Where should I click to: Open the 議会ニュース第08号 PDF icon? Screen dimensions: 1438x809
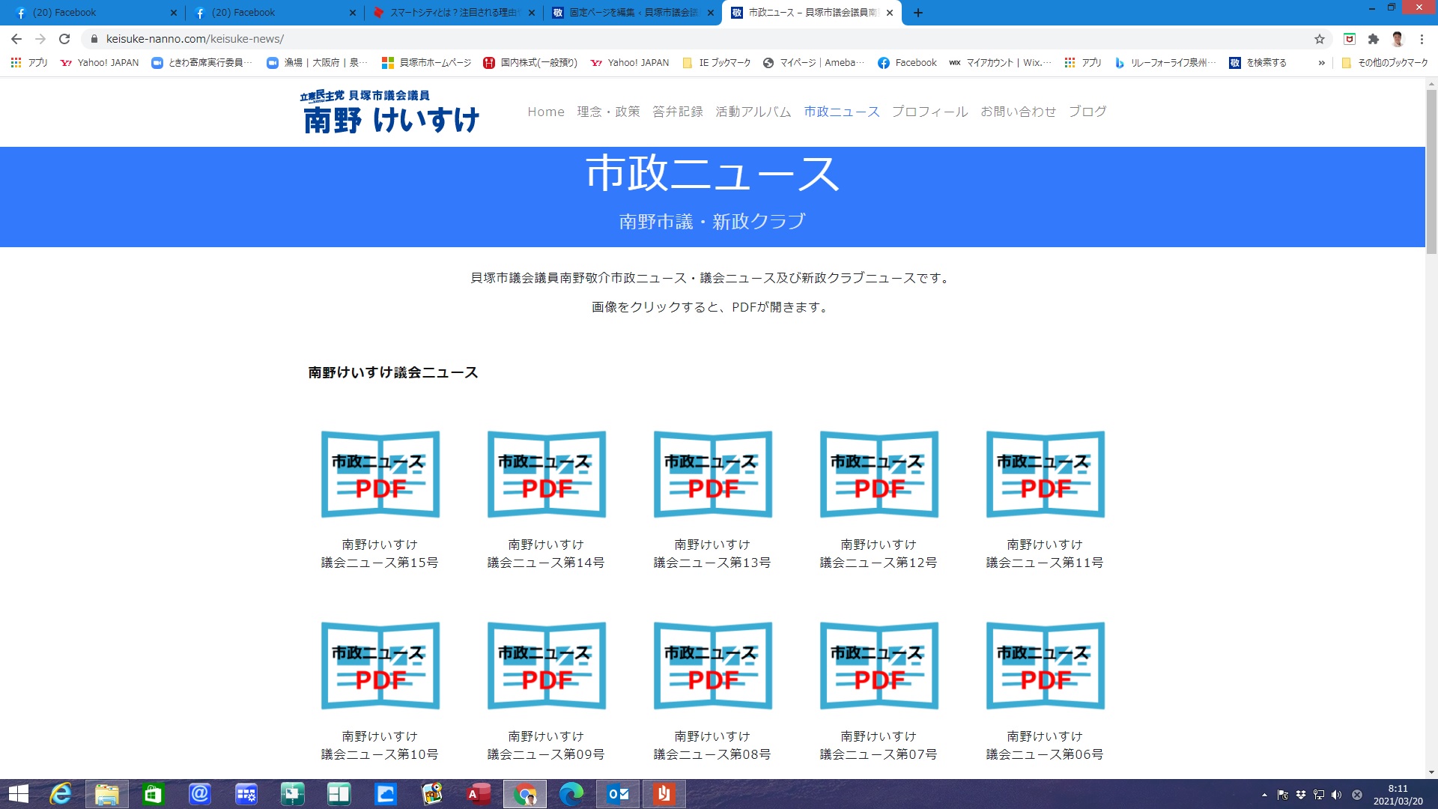point(712,665)
